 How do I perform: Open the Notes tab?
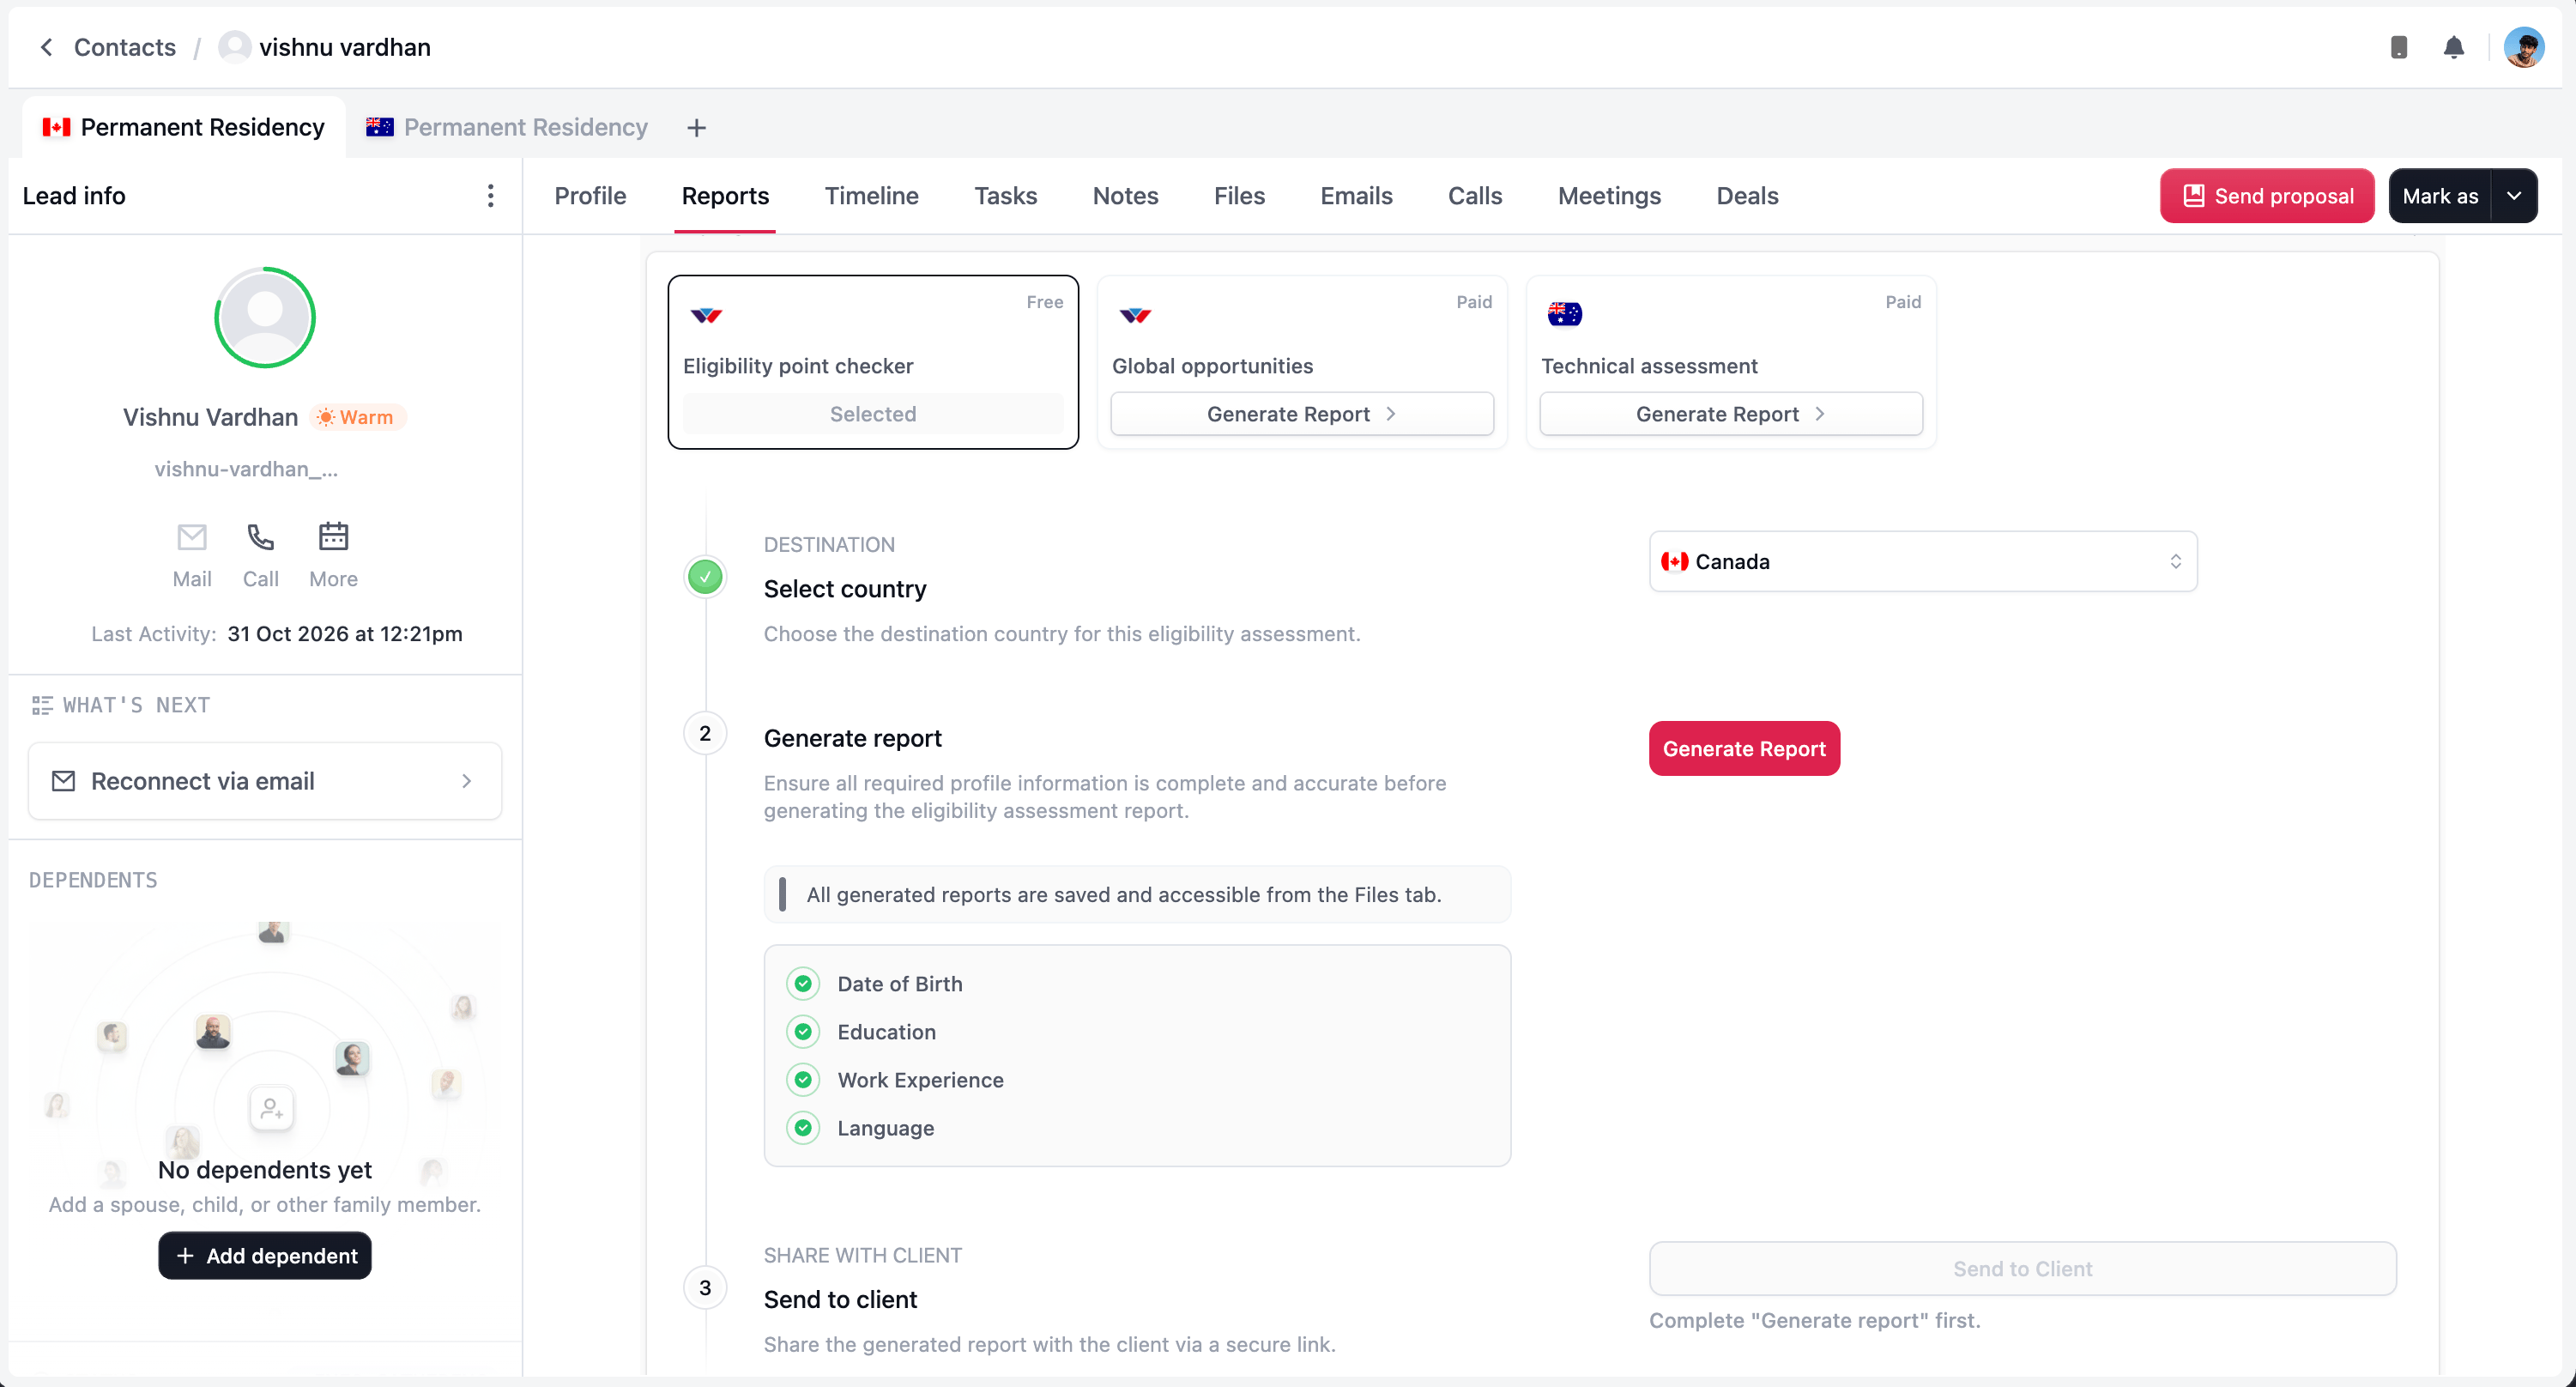[x=1125, y=196]
